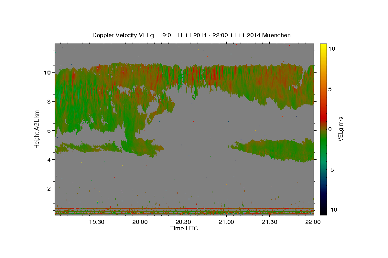Click the height tick label 4

click(x=48, y=159)
